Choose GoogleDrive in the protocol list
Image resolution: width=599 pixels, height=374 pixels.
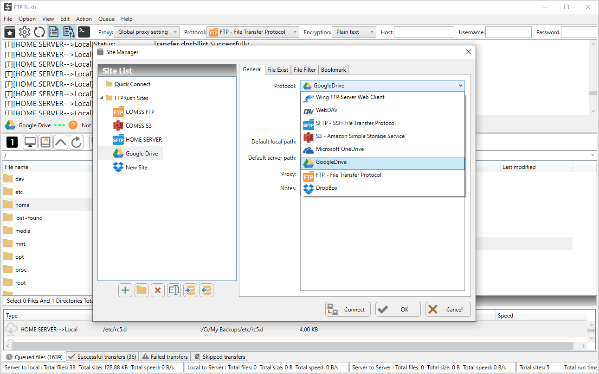tap(382, 163)
